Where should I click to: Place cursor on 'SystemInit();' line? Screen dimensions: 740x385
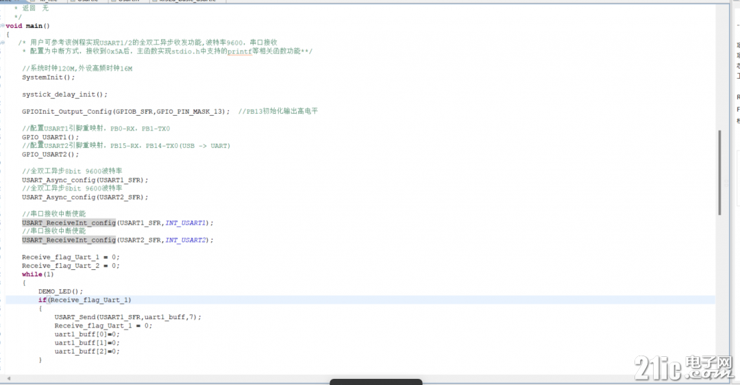(48, 77)
